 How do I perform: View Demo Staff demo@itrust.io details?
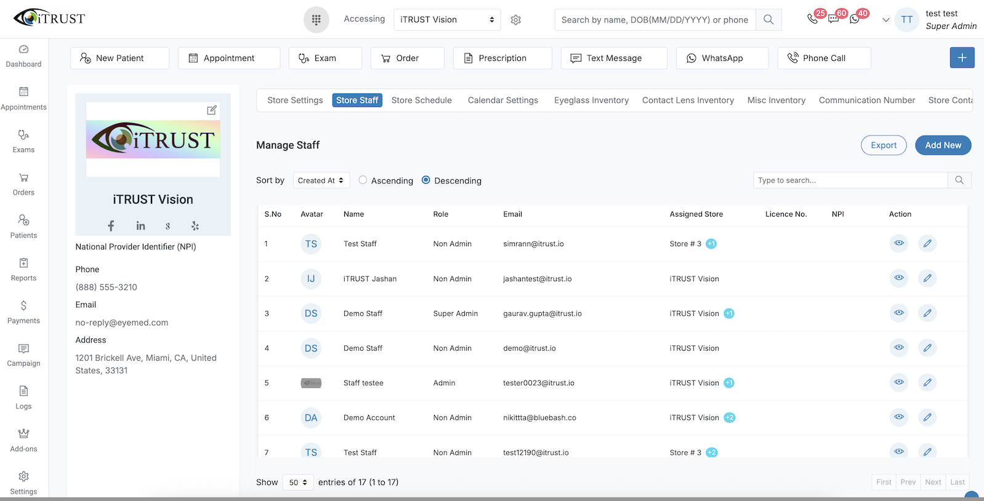pos(899,348)
